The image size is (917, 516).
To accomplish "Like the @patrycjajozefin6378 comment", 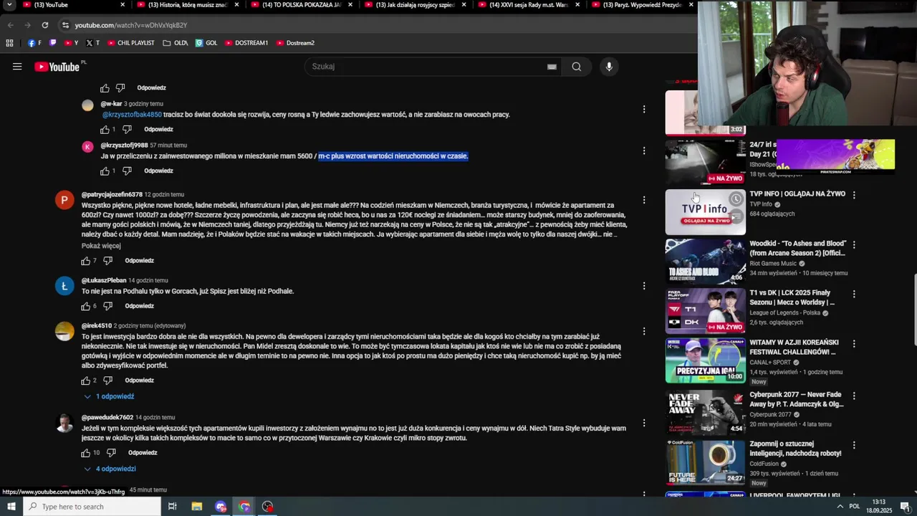I will tap(86, 261).
